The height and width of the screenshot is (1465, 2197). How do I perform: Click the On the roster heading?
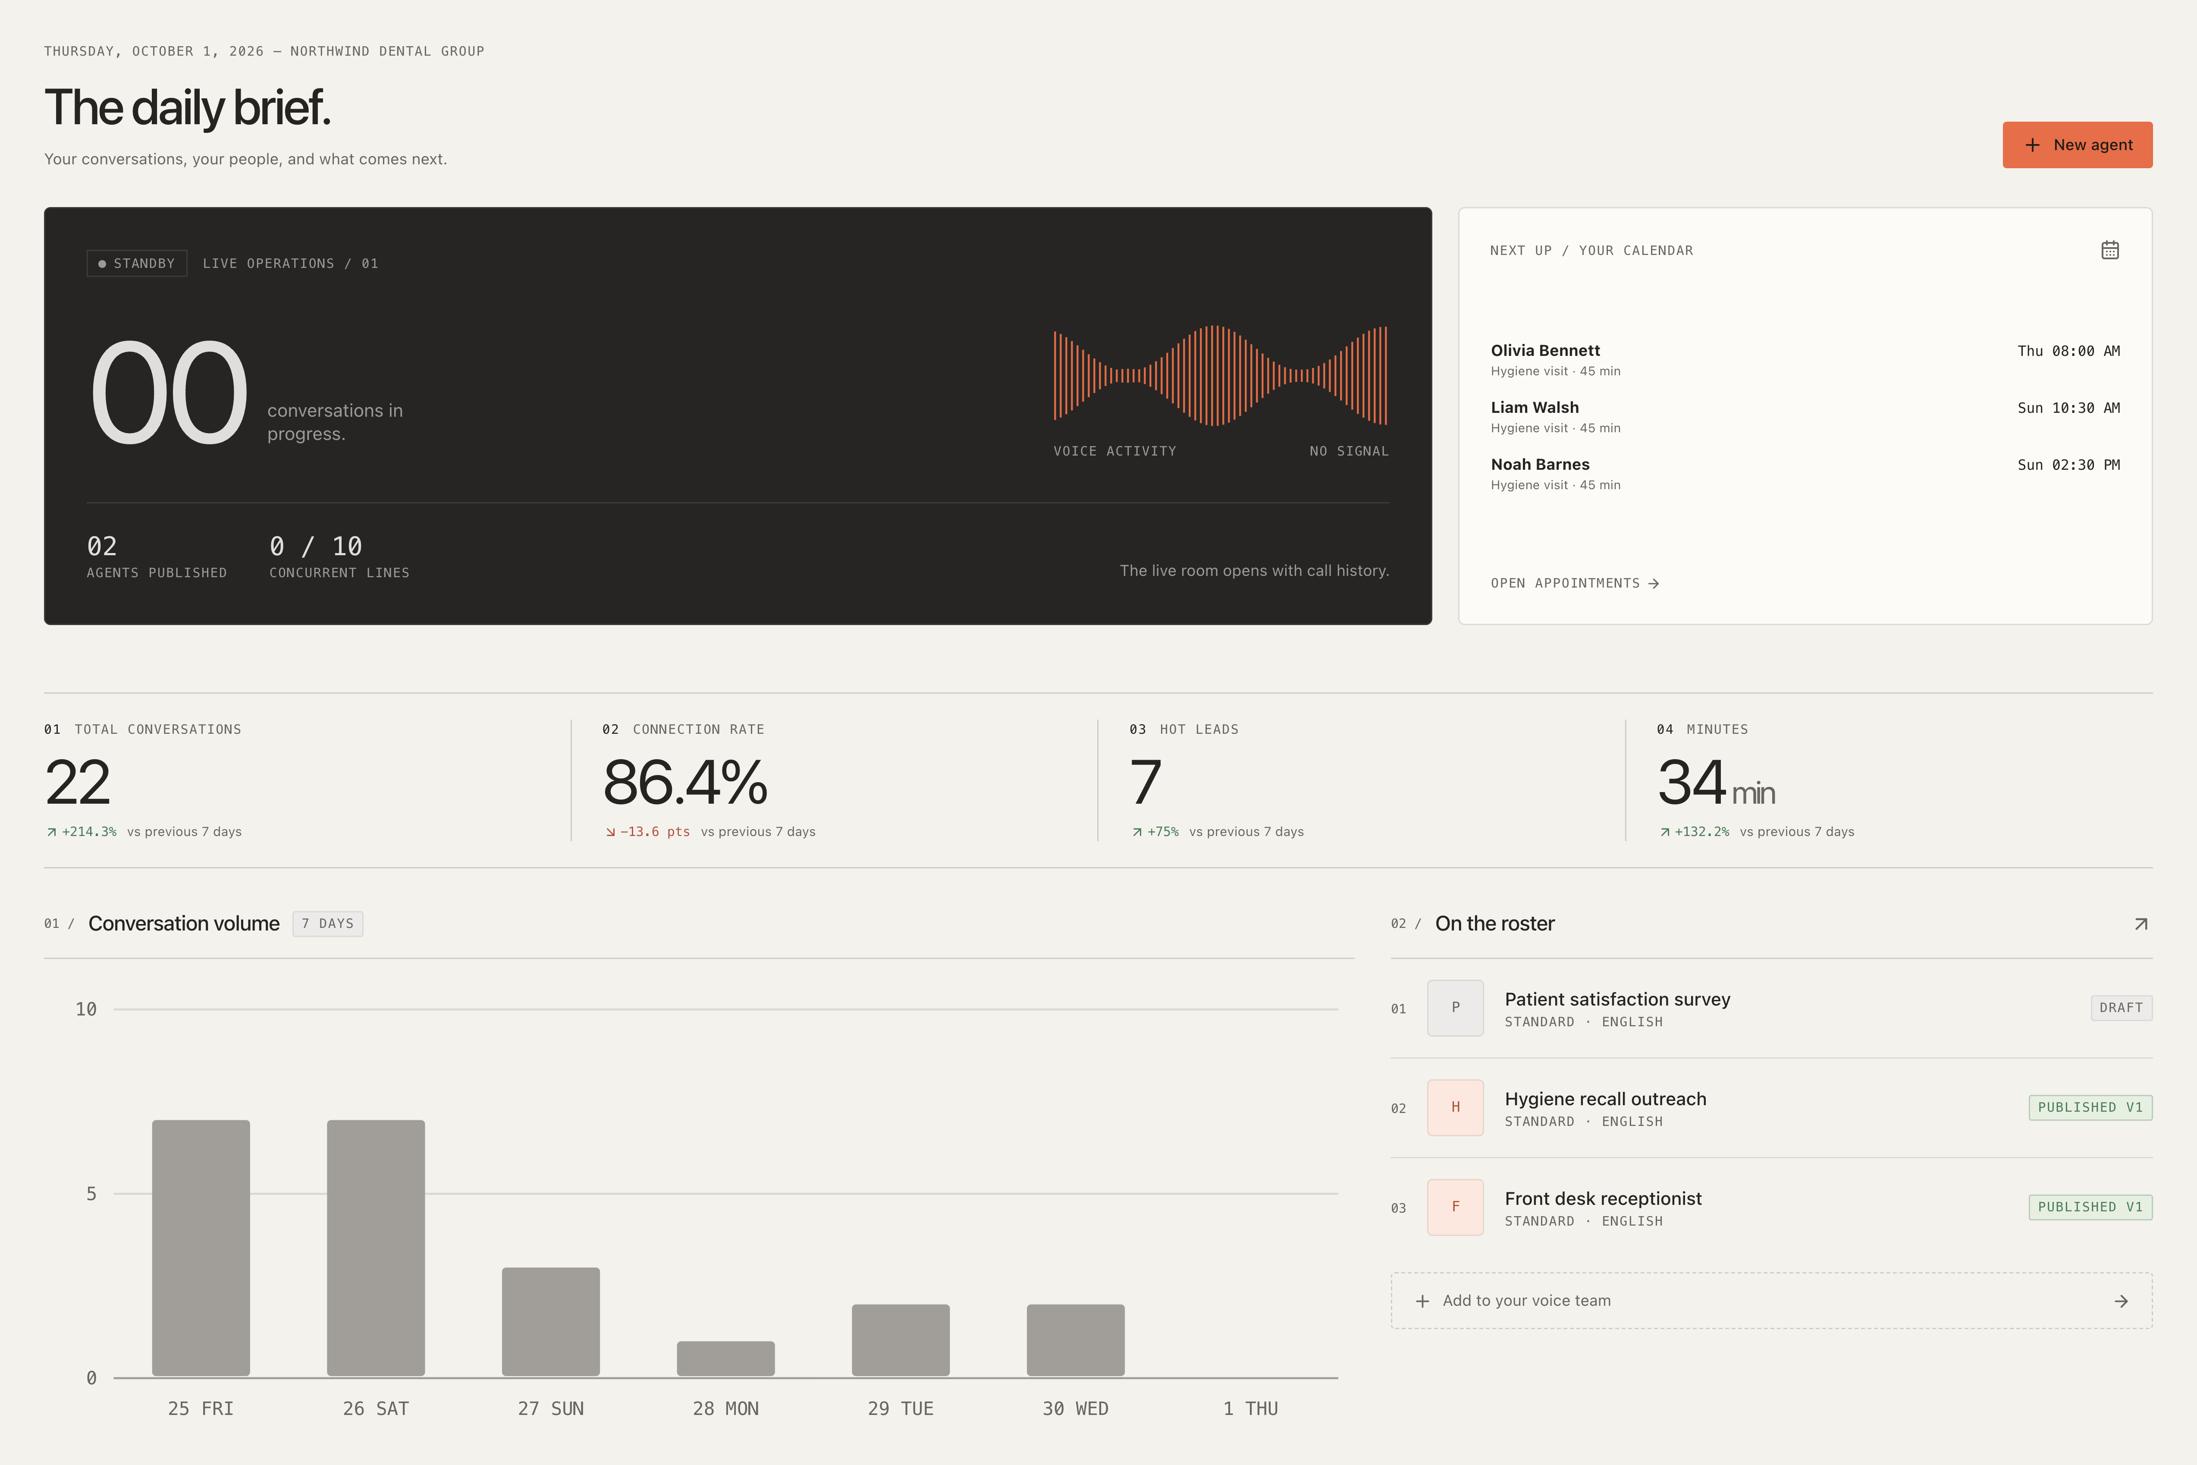coord(1494,924)
